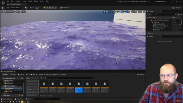Open the File menu
This screenshot has height=103, width=183.
tap(8, 1)
